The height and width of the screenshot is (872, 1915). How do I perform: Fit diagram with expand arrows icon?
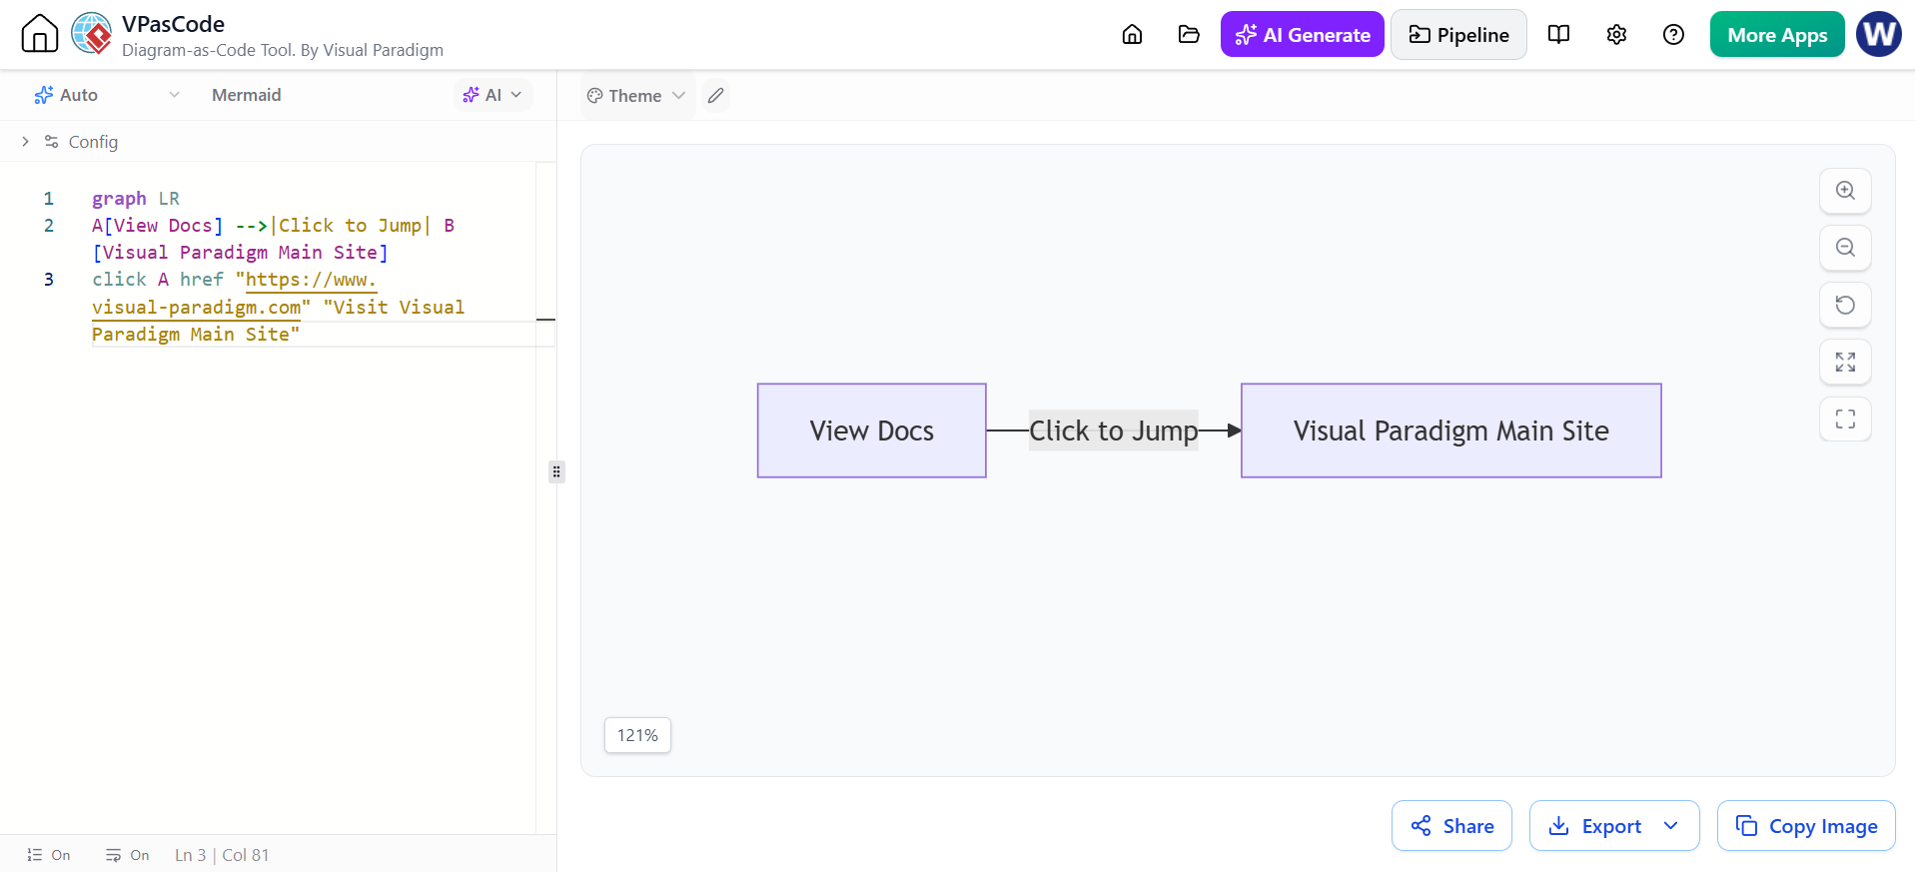(1845, 362)
